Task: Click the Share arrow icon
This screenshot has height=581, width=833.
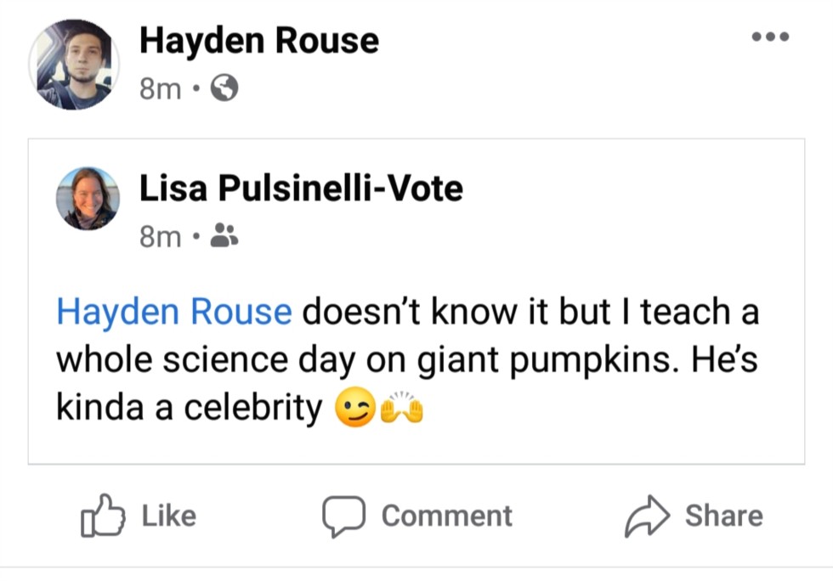Action: [x=649, y=516]
